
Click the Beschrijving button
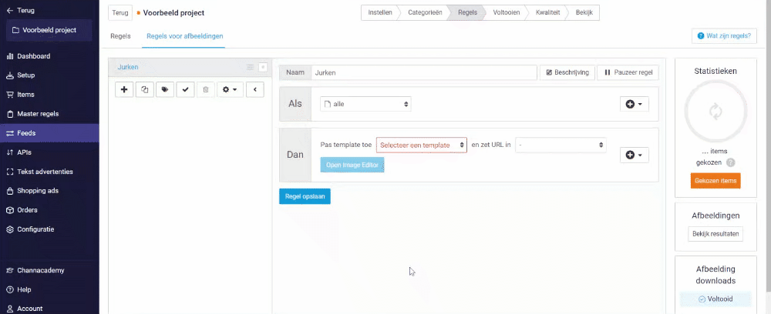tap(567, 72)
